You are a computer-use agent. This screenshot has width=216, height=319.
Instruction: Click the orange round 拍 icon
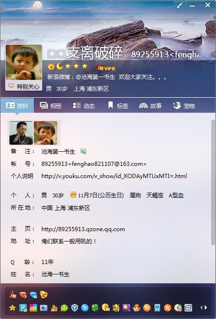coord(147,308)
